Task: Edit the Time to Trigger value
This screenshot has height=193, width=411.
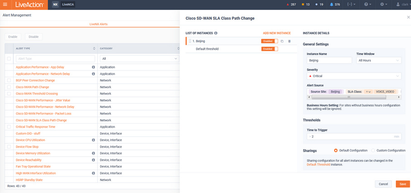Action: tap(354, 136)
